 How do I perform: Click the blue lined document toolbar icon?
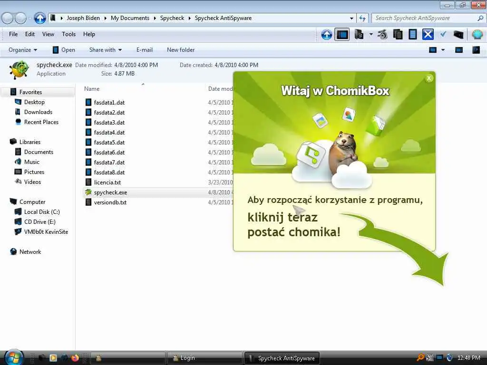click(413, 34)
